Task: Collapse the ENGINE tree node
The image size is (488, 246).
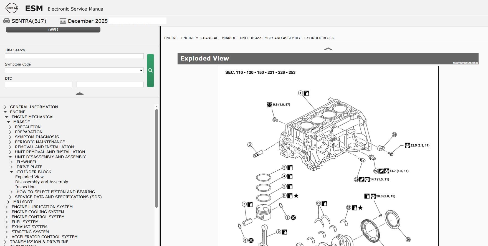Action: point(5,112)
